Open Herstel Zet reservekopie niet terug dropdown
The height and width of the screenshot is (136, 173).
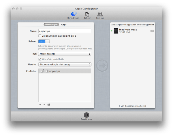coord(65,64)
